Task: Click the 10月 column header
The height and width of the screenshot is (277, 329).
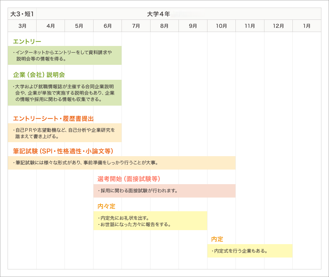Action: coord(221,26)
